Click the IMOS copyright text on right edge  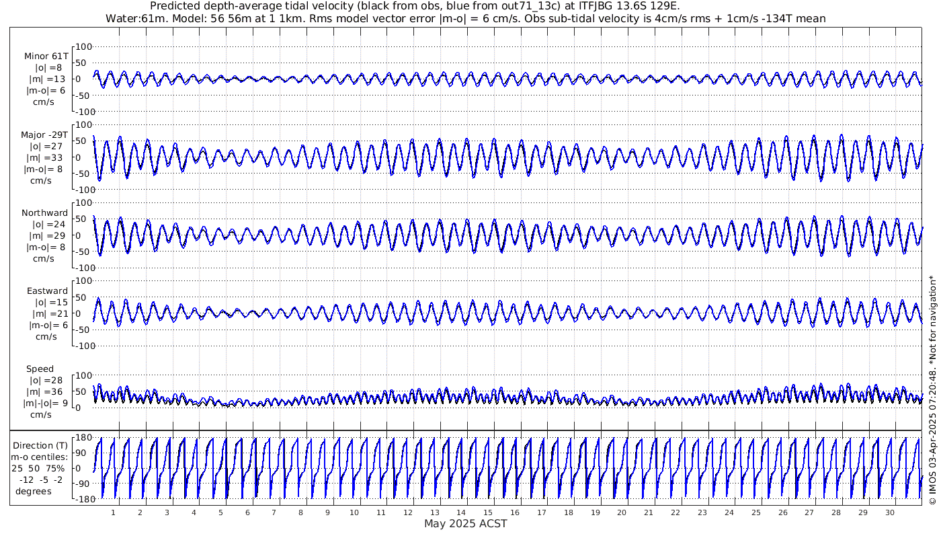(x=932, y=390)
